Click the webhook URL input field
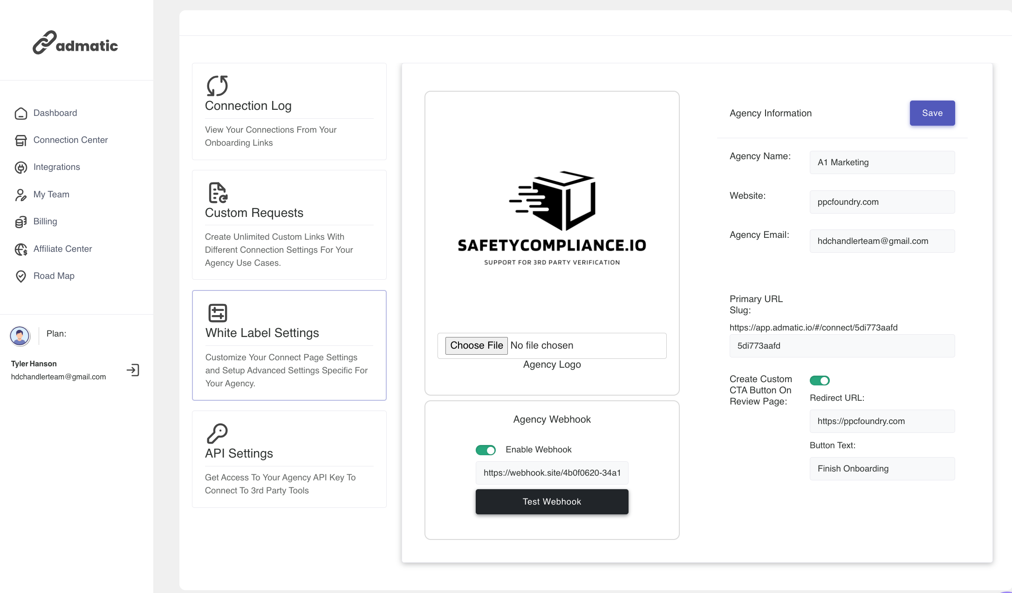This screenshot has height=593, width=1012. tap(552, 473)
